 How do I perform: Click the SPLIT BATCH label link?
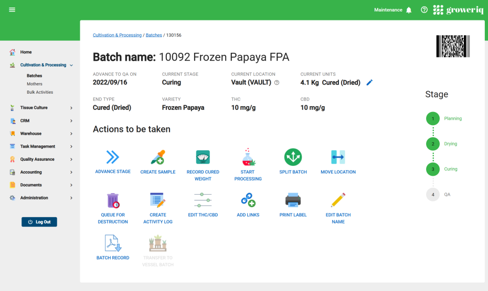[x=293, y=172]
